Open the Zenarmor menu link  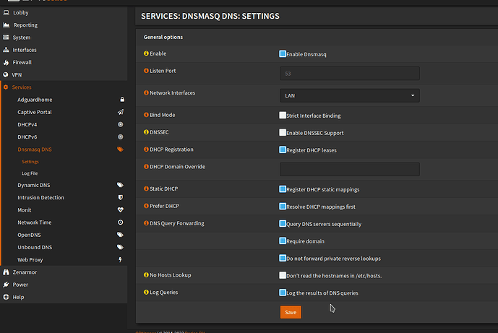(x=25, y=272)
